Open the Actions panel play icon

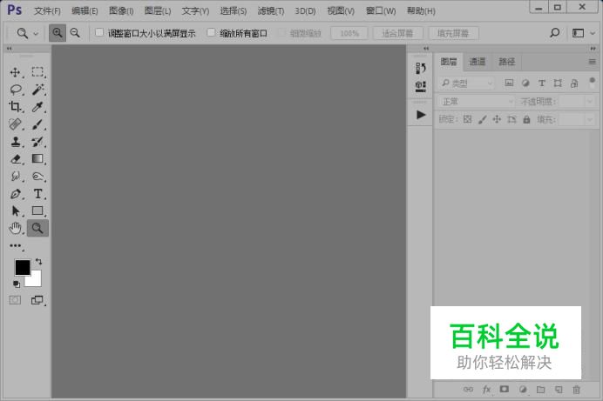(x=421, y=115)
